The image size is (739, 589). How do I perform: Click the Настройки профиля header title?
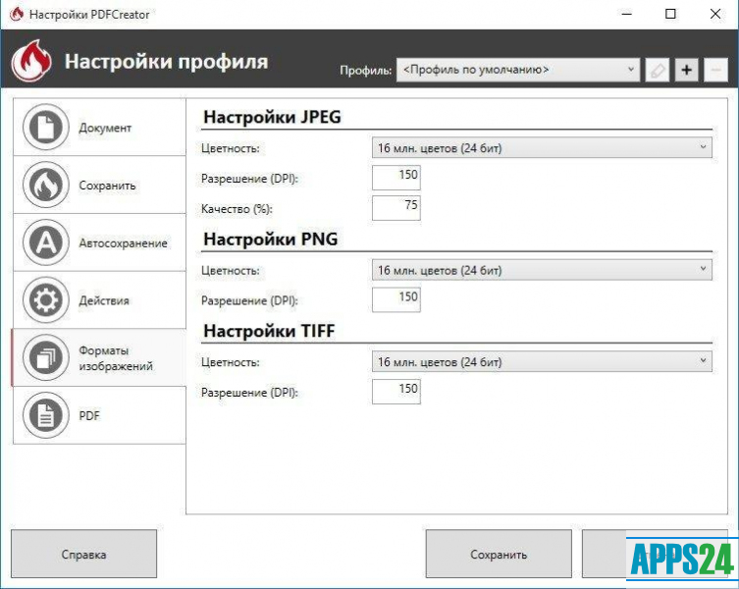point(166,61)
